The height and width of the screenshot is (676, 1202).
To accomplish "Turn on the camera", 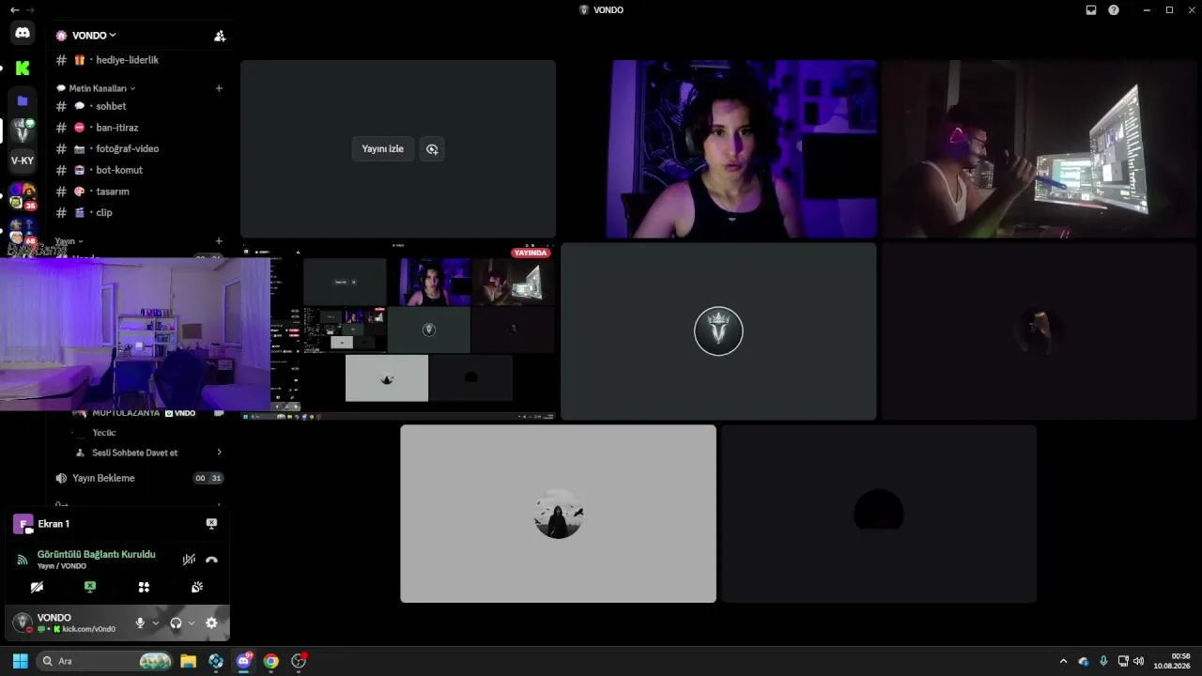I will coord(37,587).
